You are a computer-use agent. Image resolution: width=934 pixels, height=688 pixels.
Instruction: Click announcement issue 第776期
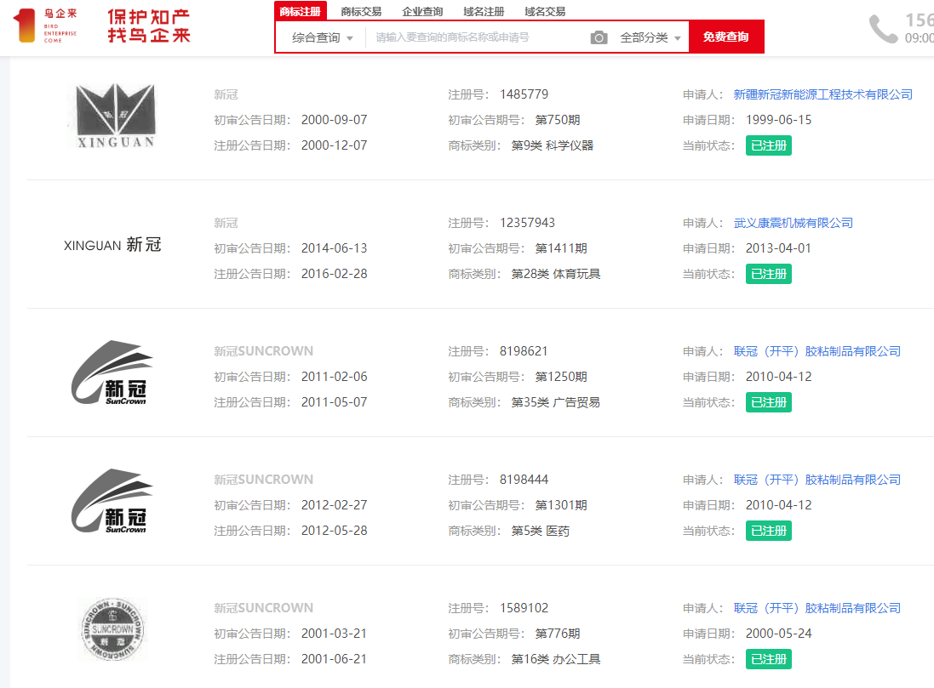point(558,634)
